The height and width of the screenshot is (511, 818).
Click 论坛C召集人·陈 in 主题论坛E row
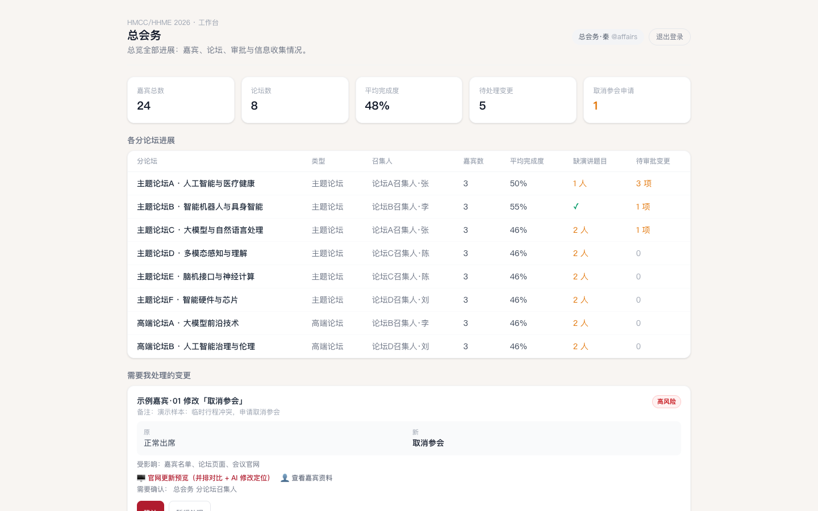tap(400, 277)
